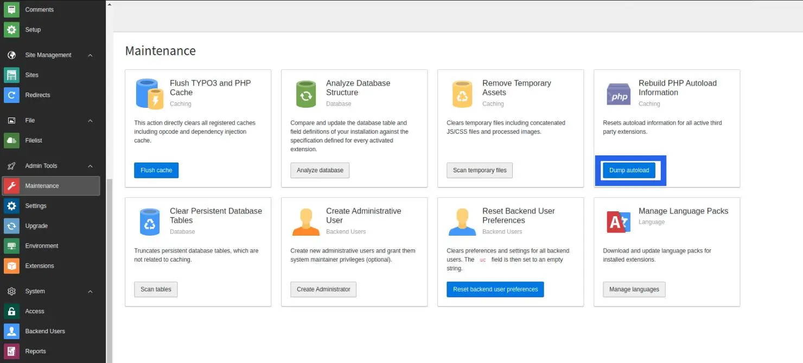Click the Analyze database button
The image size is (803, 363).
coord(320,170)
